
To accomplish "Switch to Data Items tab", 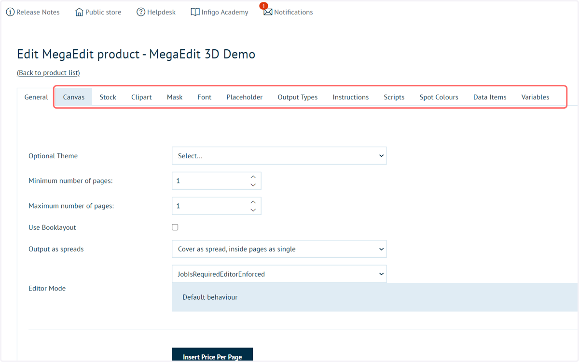I will click(490, 97).
